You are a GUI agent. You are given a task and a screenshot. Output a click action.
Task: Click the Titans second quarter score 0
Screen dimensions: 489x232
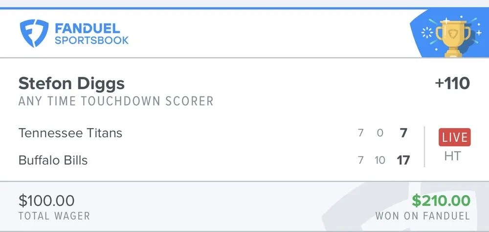[380, 133]
